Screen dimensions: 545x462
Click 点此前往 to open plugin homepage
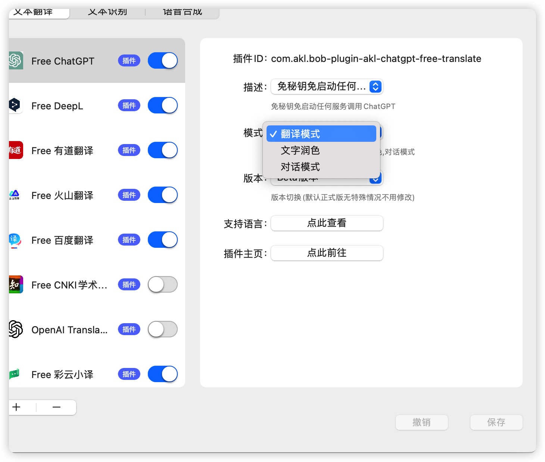(x=327, y=253)
